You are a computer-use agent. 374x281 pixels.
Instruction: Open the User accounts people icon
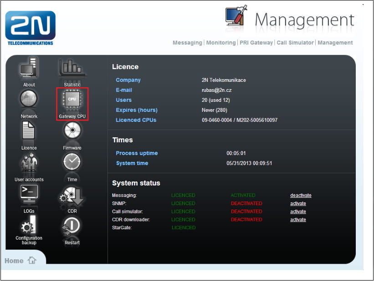[29, 163]
